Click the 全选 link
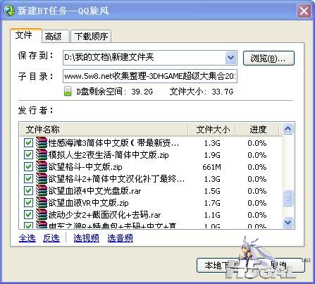This screenshot has height=284, width=315. pos(27,238)
